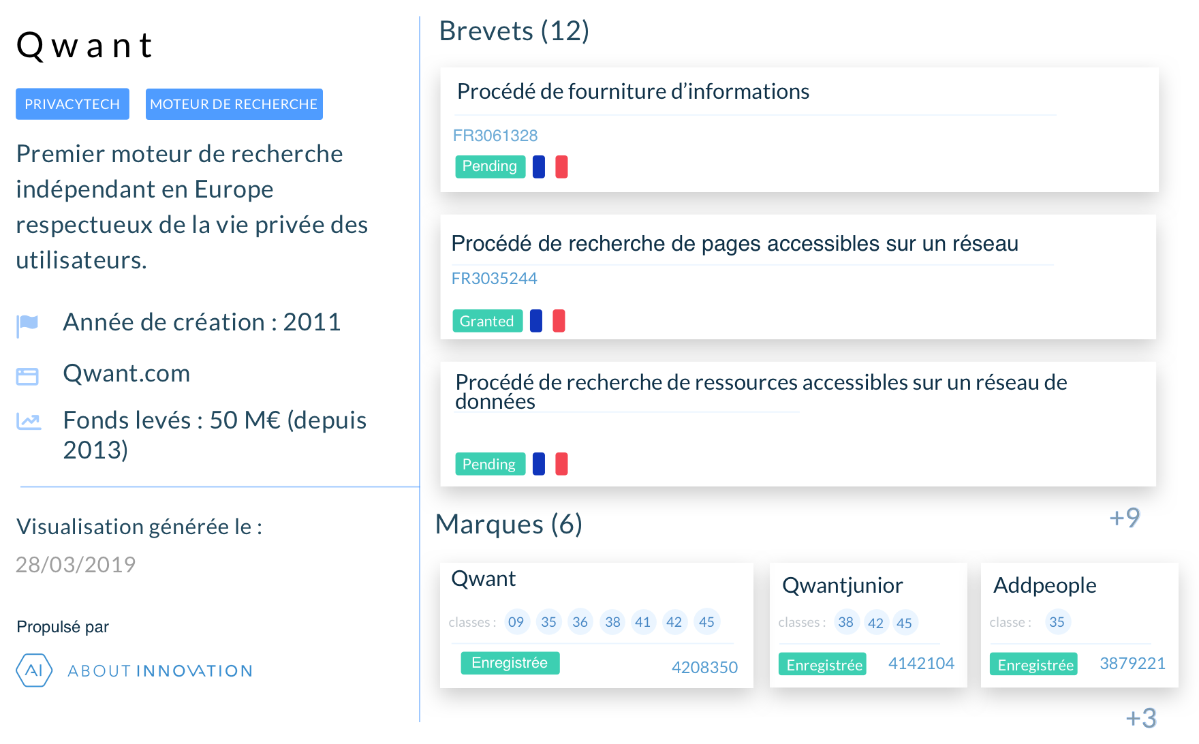Screen dimensions: 1199x744
Task: Select class 09 on Qwant trademark
Action: pos(516,622)
